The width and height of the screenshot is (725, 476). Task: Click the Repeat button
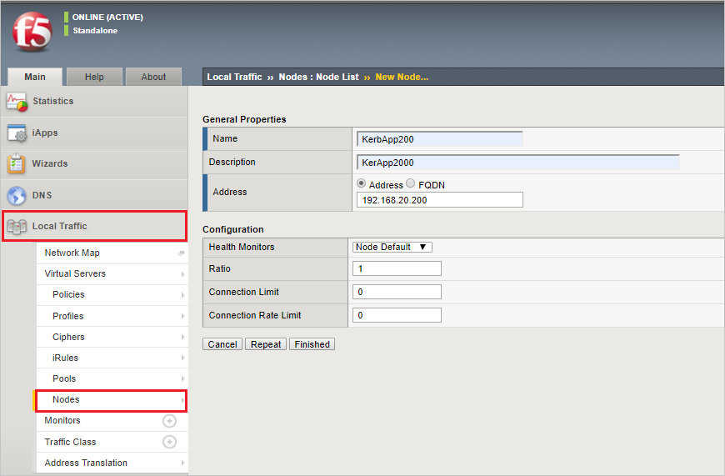point(266,344)
